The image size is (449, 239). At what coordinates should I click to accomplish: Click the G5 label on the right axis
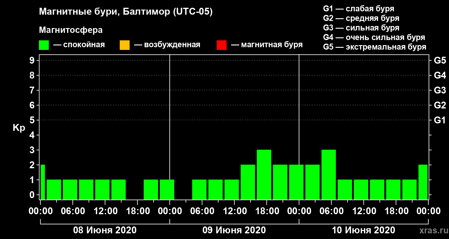click(440, 60)
